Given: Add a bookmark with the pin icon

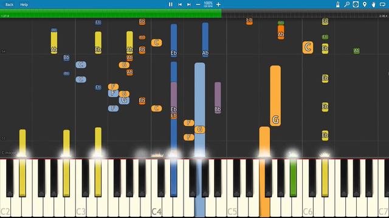Looking at the screenshot, I should pyautogui.click(x=365, y=4).
